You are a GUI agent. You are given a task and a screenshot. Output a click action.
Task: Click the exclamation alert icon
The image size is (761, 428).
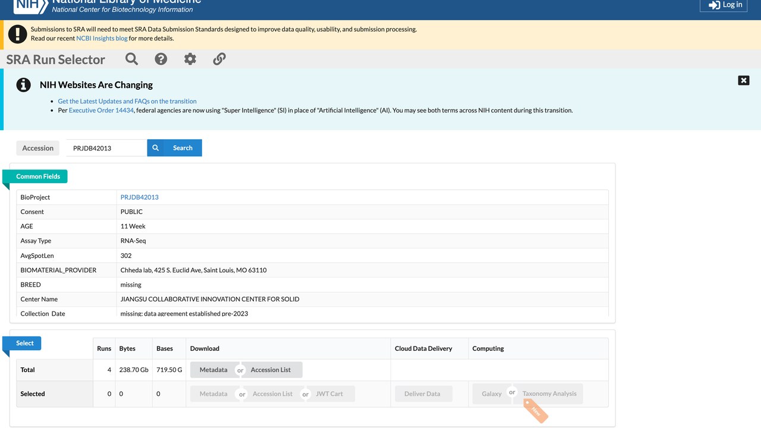(x=18, y=34)
